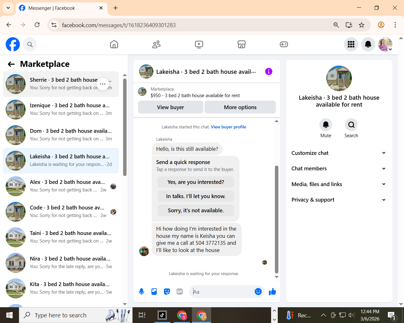
Task: Open the Gaming controller icon
Action: pyautogui.click(x=284, y=44)
